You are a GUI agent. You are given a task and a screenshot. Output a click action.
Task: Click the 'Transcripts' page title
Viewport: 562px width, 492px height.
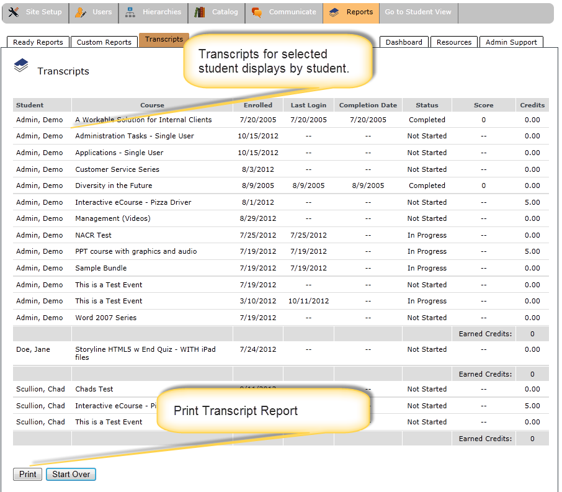[x=63, y=71]
